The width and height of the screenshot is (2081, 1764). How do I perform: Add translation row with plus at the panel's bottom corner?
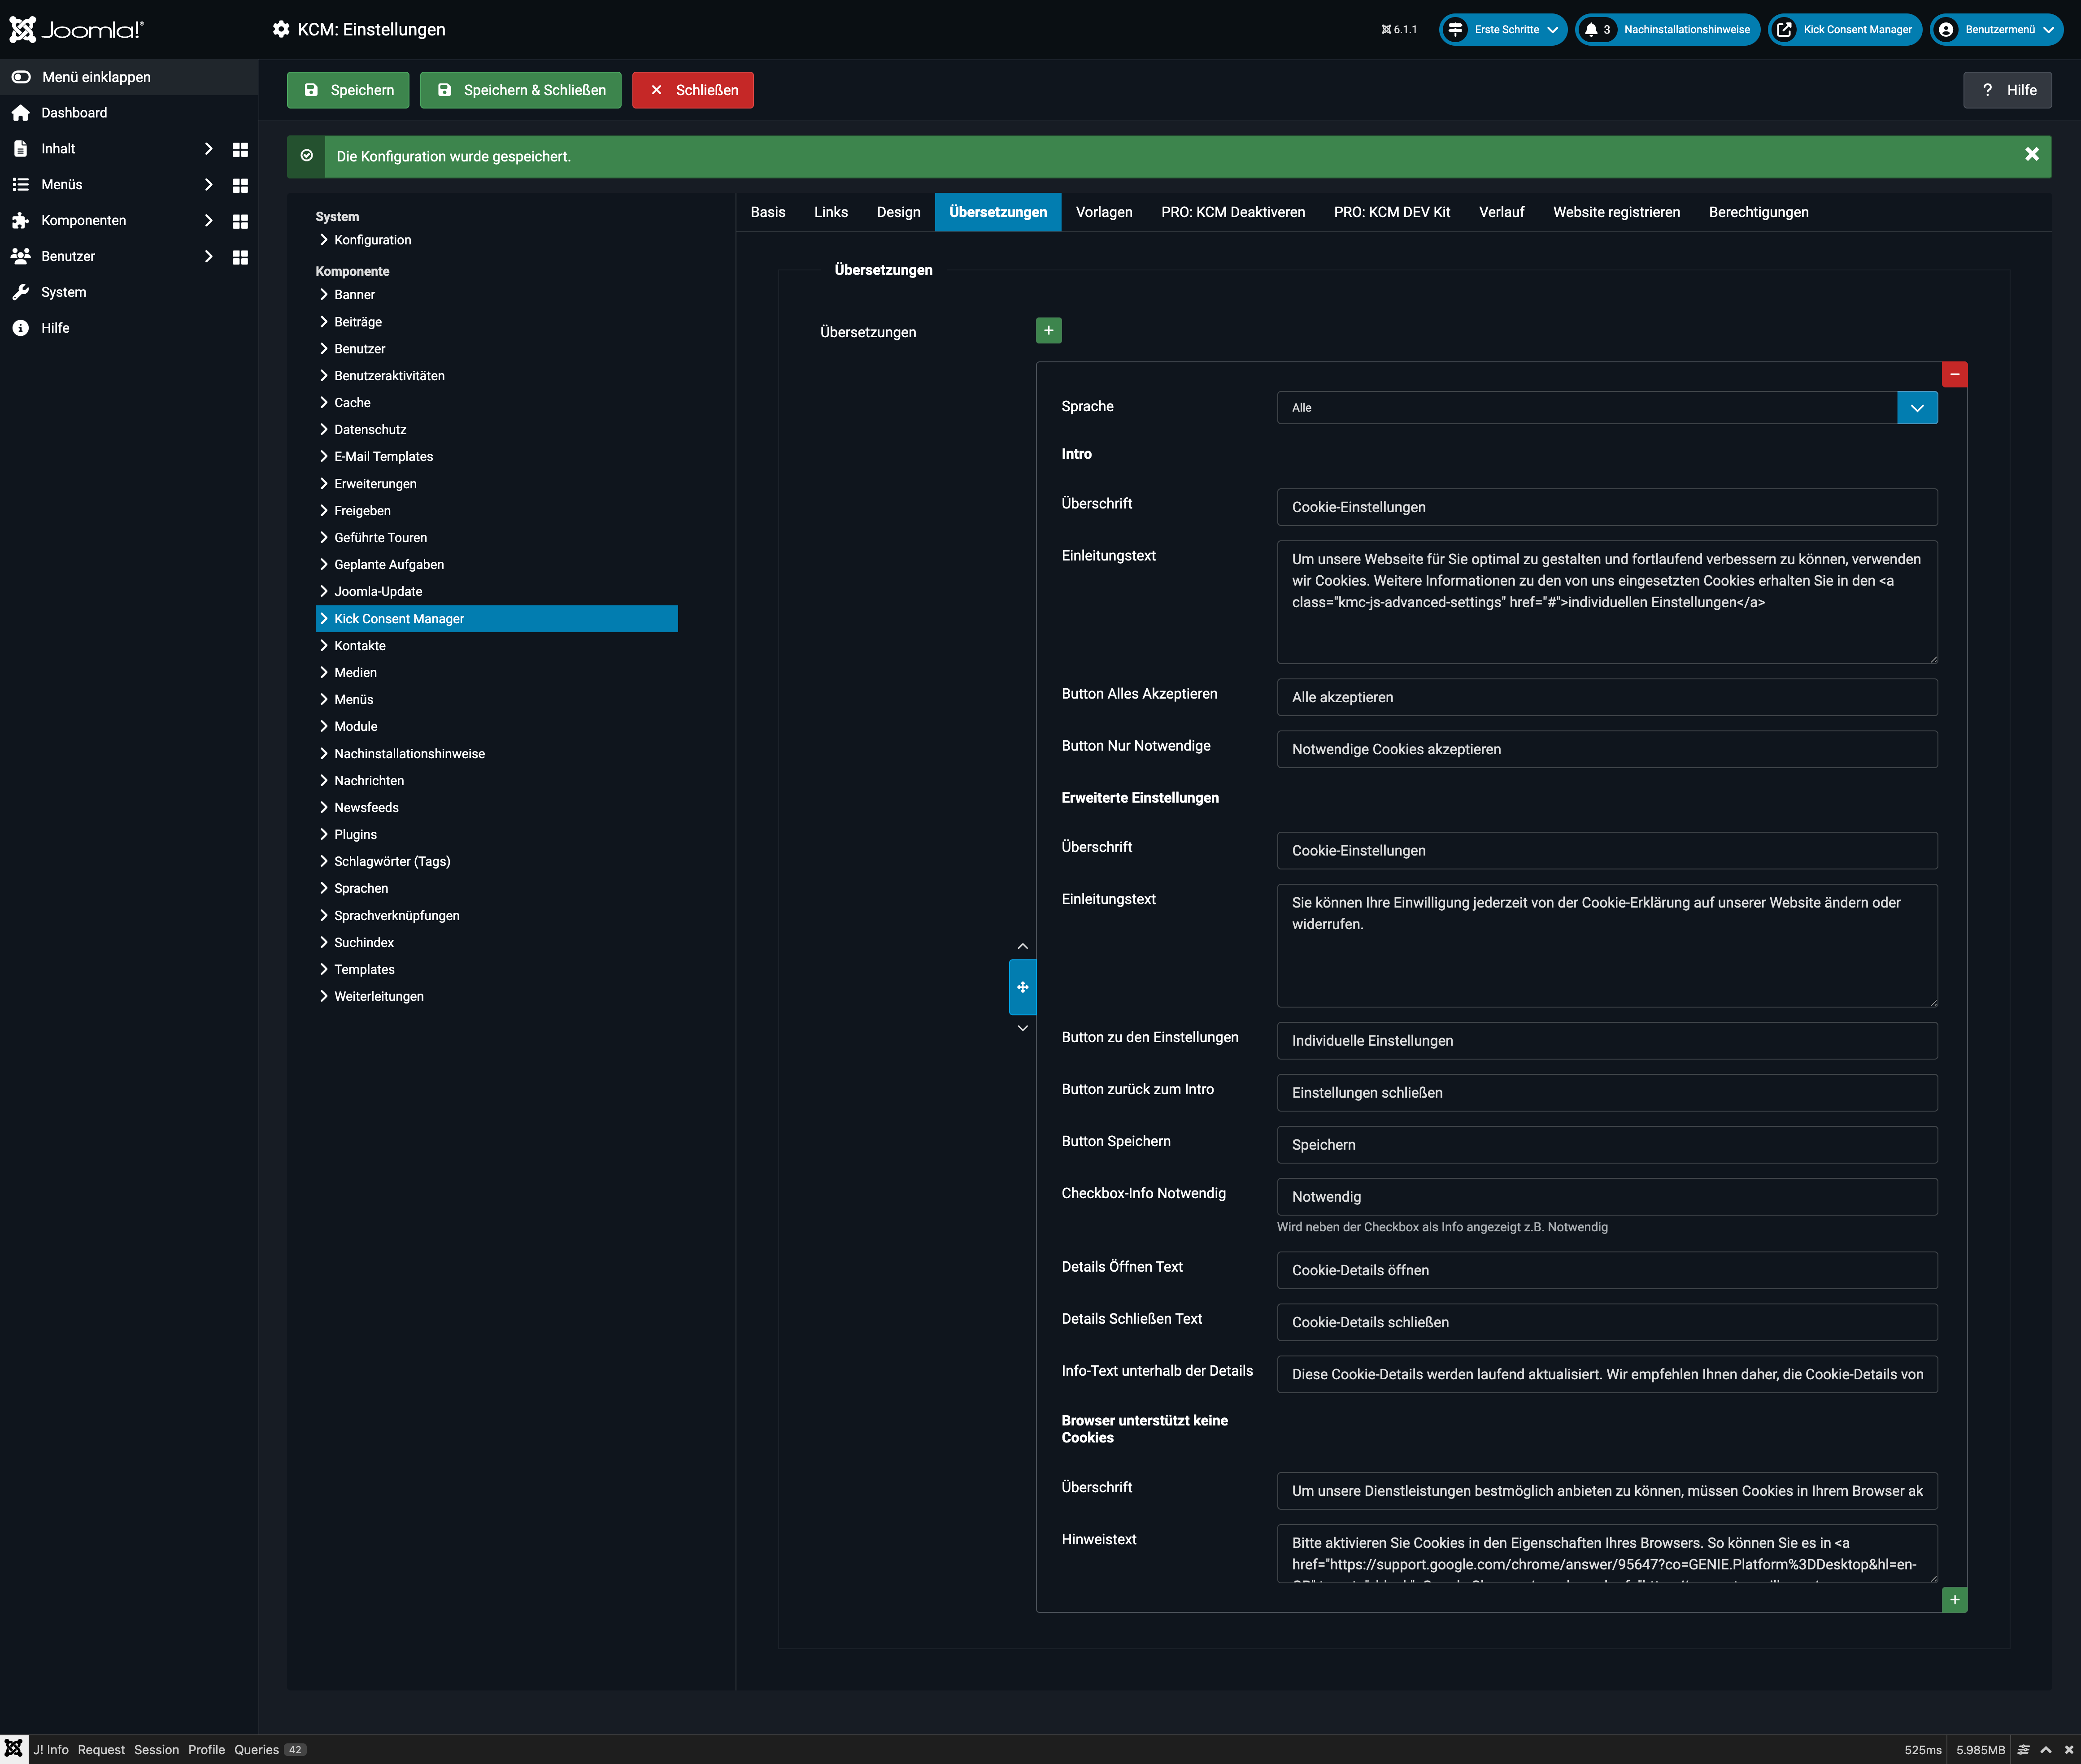click(1954, 1600)
